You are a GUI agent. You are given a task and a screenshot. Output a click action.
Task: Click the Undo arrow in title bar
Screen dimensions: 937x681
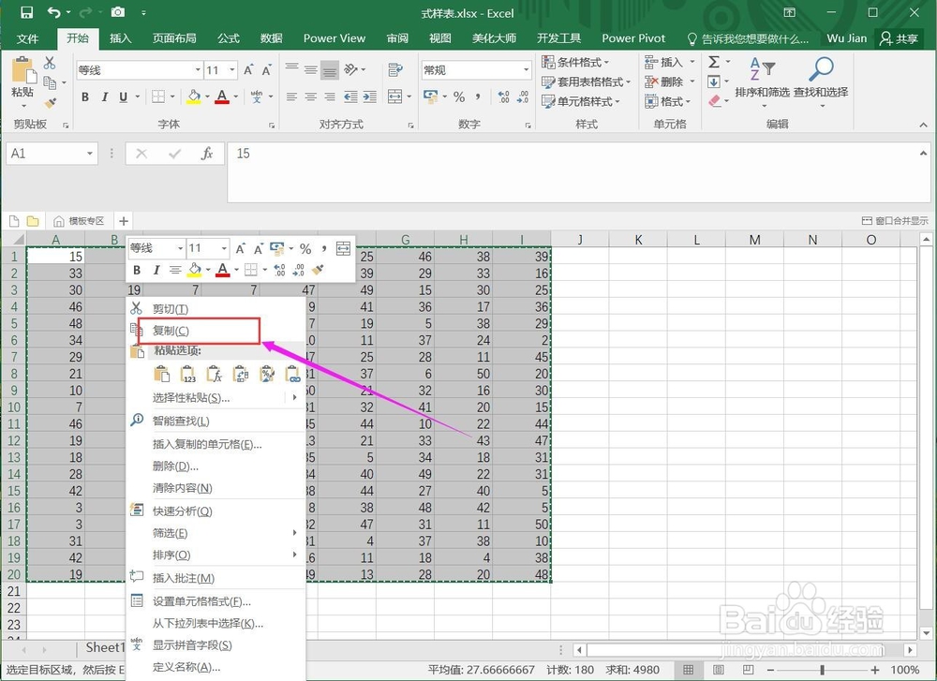pyautogui.click(x=53, y=12)
